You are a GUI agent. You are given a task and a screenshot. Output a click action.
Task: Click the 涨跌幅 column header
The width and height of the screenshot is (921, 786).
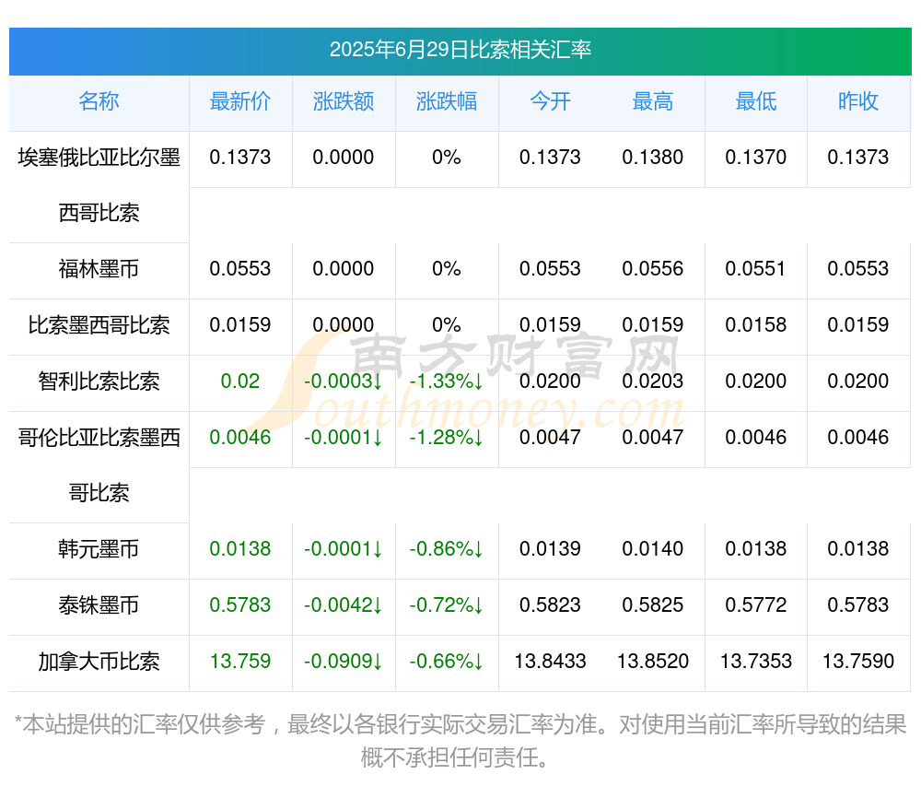click(447, 101)
